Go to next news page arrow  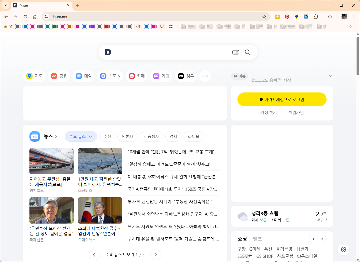pyautogui.click(x=156, y=255)
